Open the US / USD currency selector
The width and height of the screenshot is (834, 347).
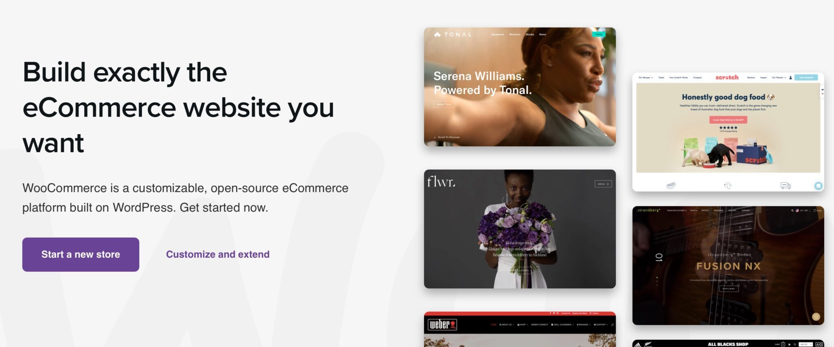(803, 210)
